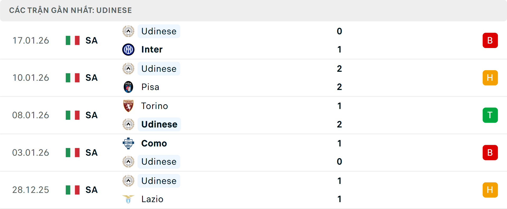Click the Torino club crest icon

(128, 106)
